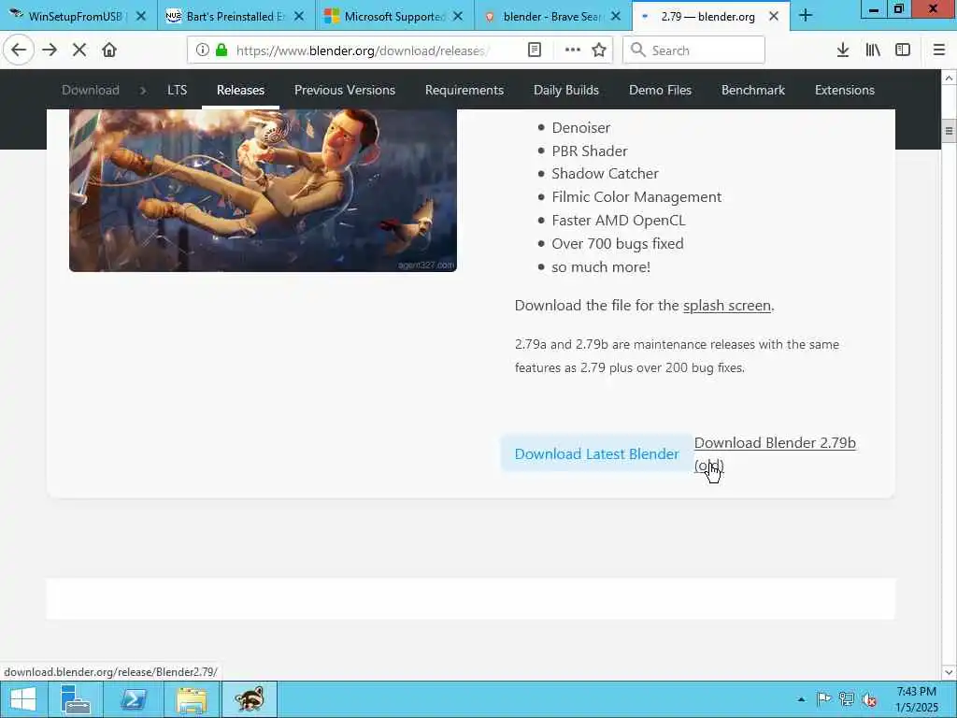This screenshot has width=957, height=718.
Task: Open the LTS navigation item
Action: pos(177,90)
